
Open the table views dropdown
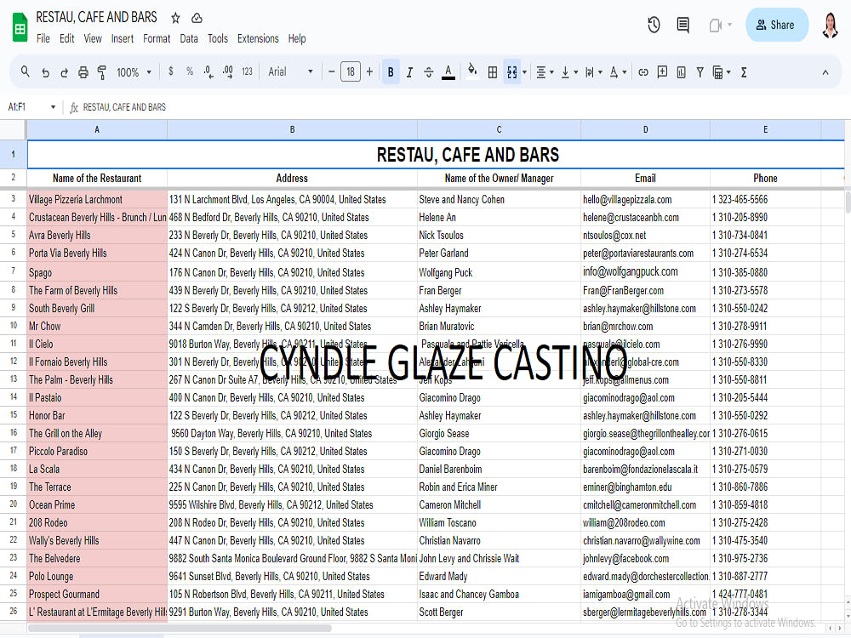722,72
